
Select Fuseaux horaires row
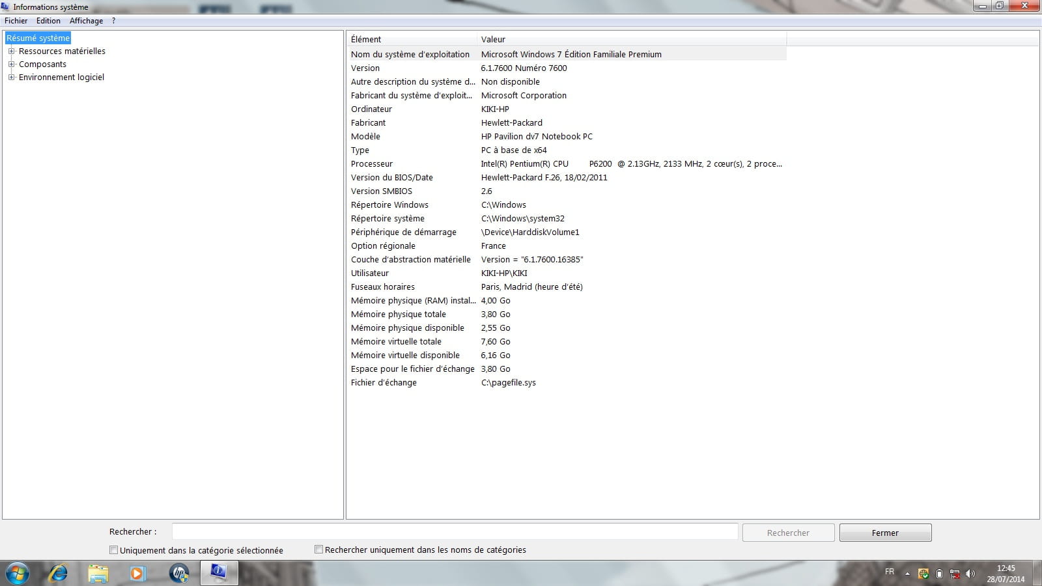(567, 286)
